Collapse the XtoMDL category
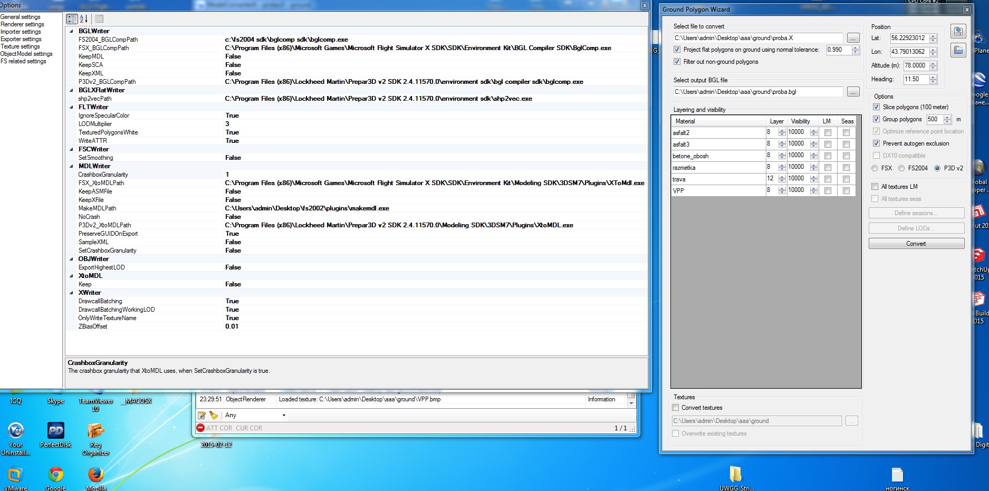 [x=72, y=276]
